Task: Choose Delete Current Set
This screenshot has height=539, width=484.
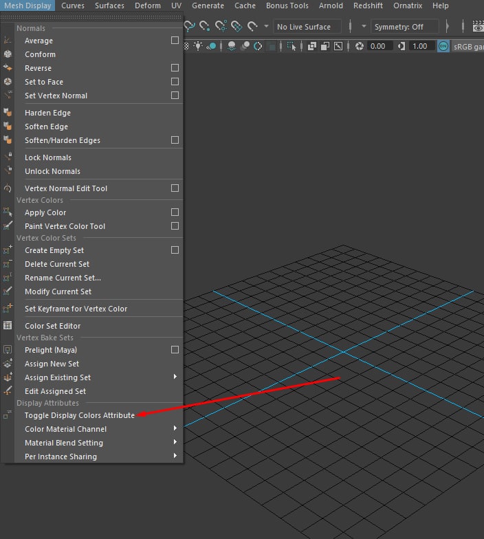Action: 57,264
